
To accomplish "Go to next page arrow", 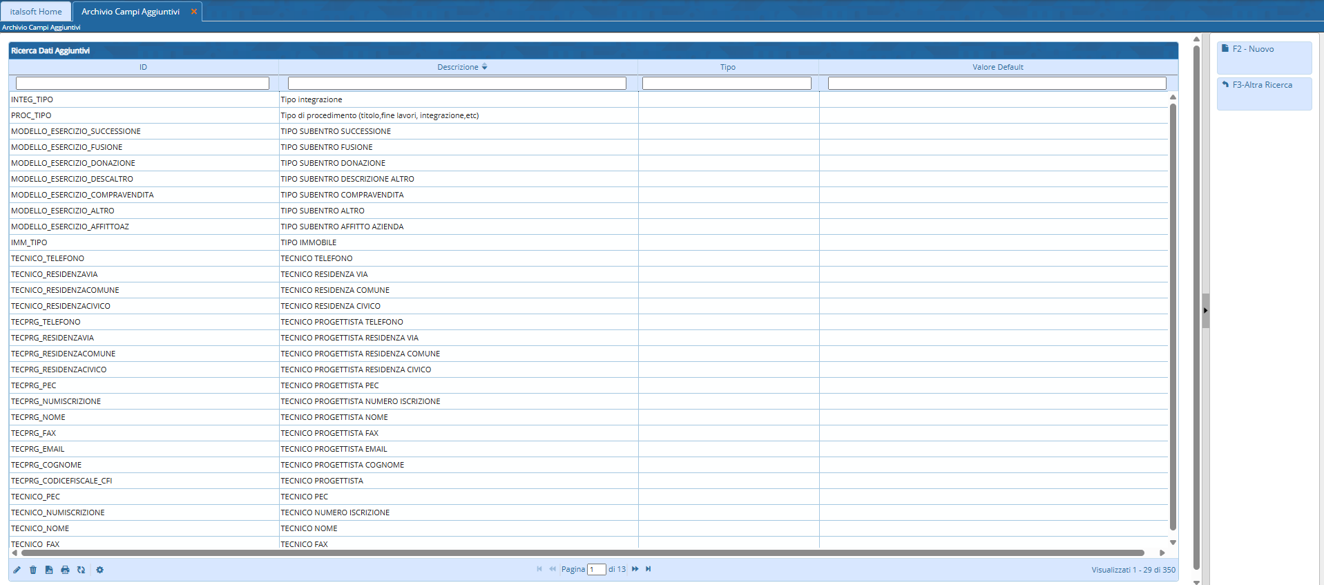I will pos(635,569).
